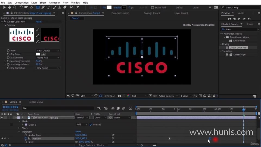
Task: Toggle the Inverted checkbox for Mask 1
Action: 91,125
